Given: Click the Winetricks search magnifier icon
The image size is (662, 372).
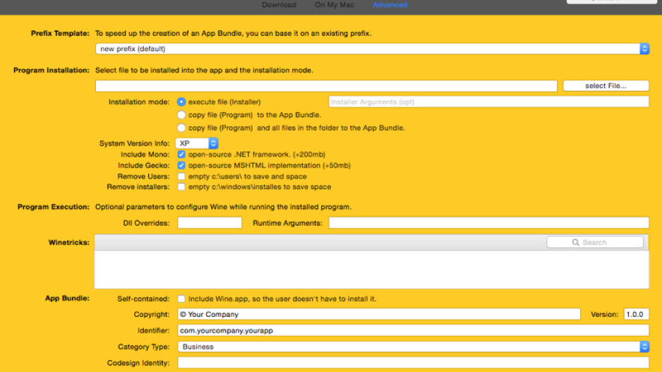Looking at the screenshot, I should (576, 242).
